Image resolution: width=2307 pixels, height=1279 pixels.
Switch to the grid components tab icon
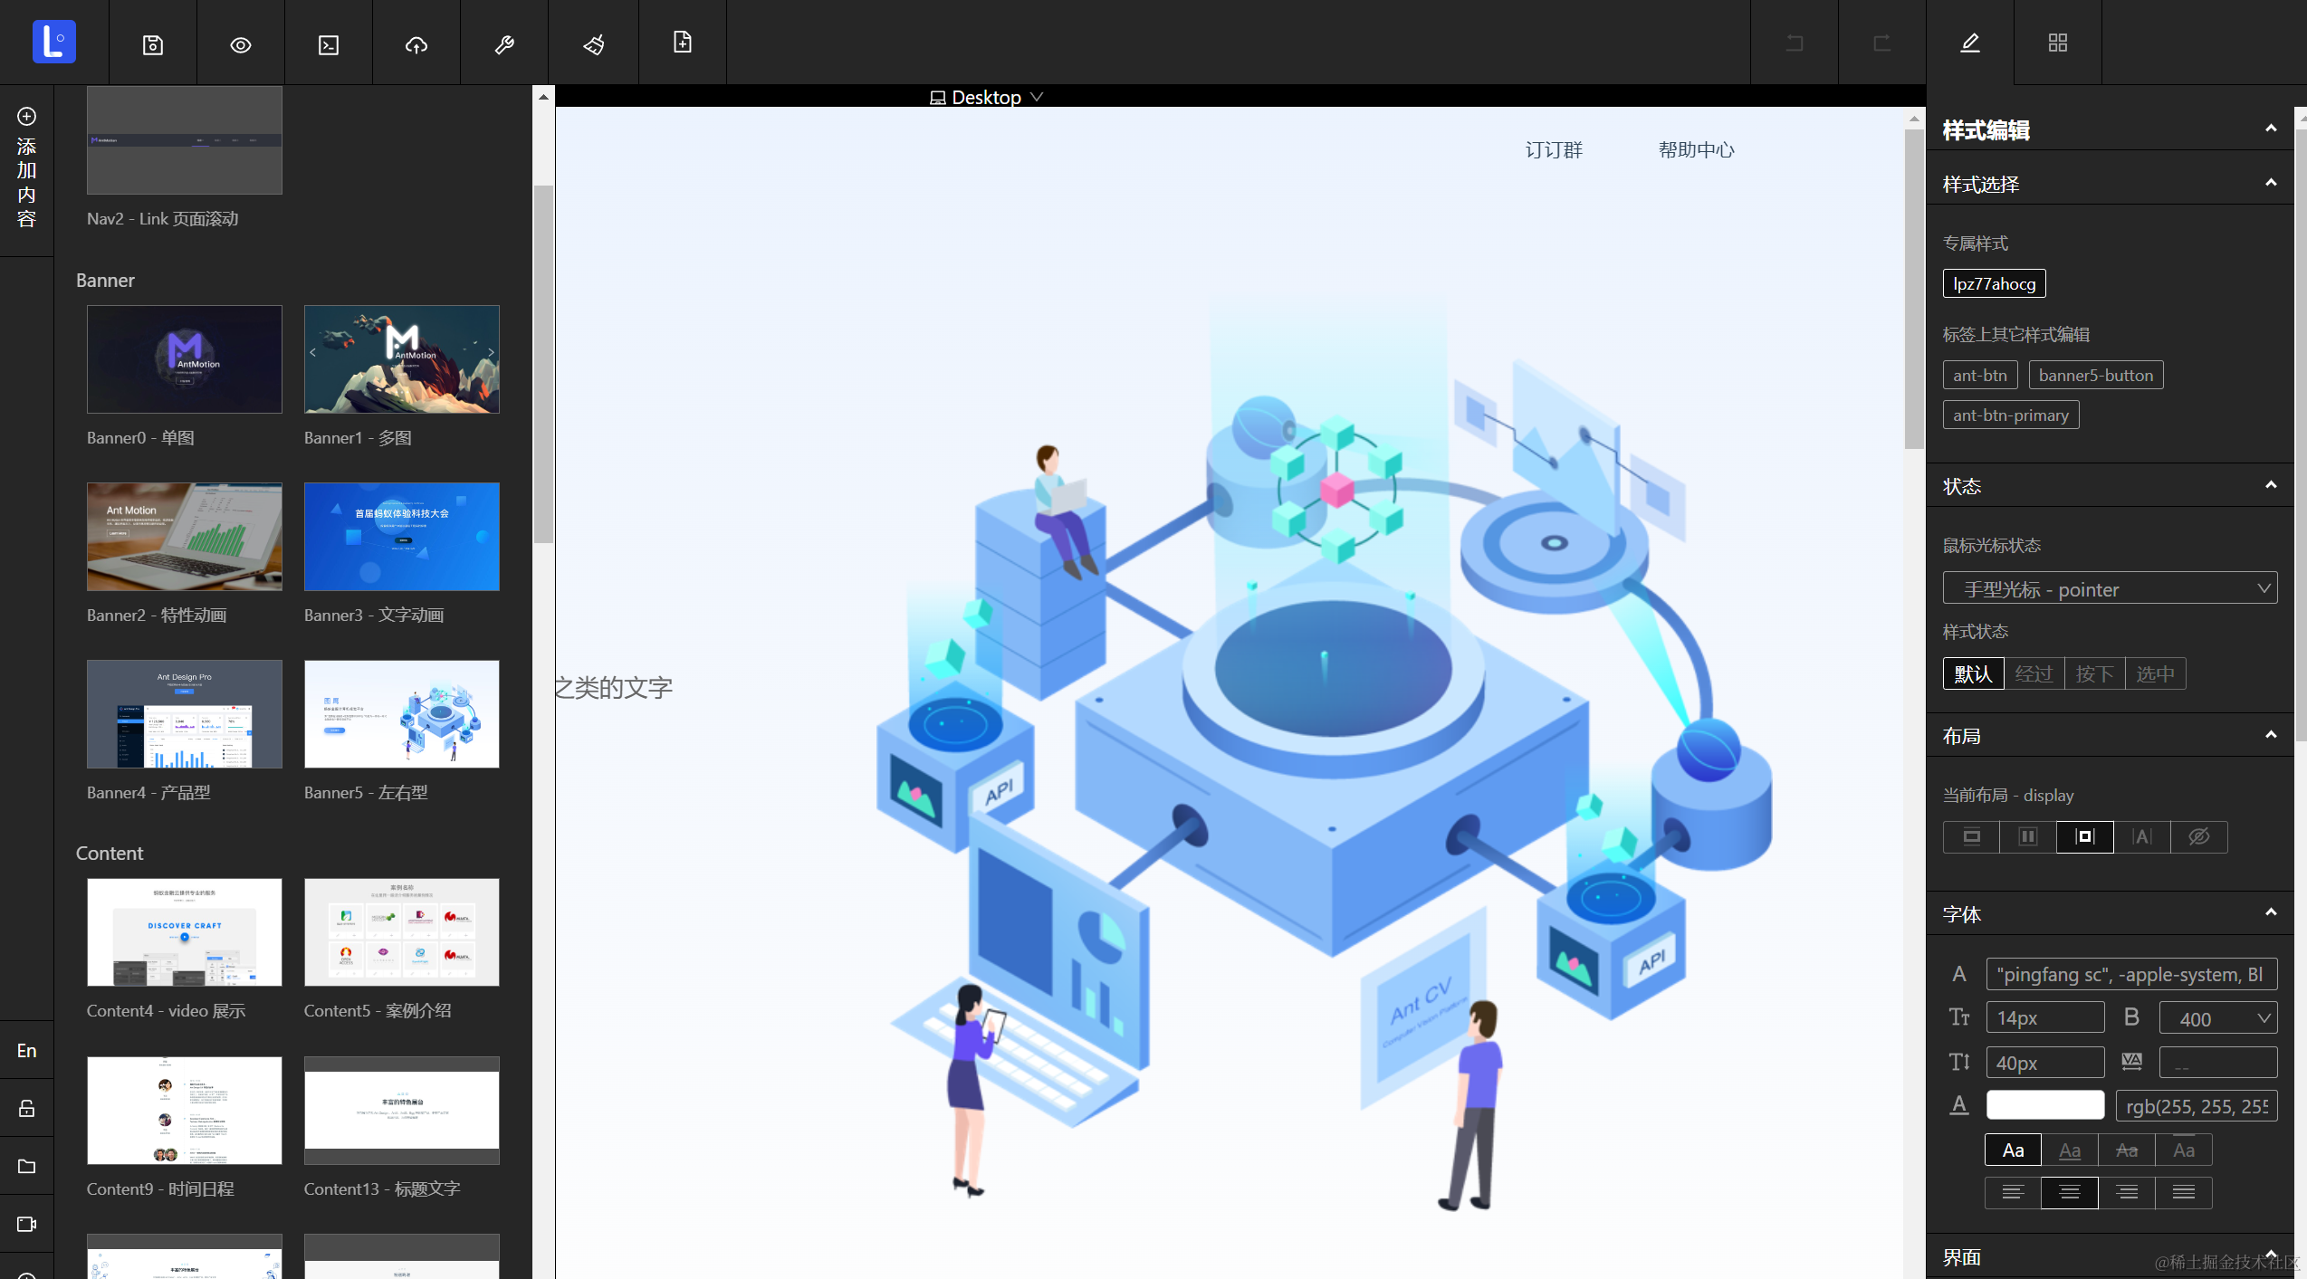[2058, 43]
